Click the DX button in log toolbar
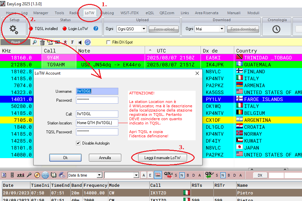 (260, 175)
